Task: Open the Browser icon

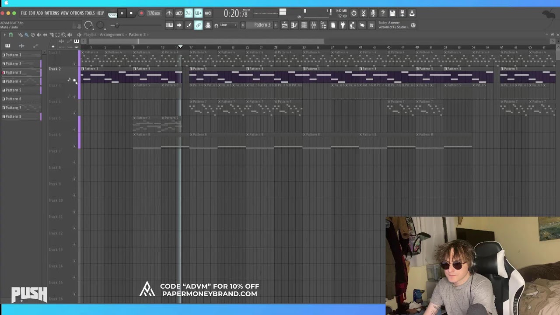Action: point(323,25)
